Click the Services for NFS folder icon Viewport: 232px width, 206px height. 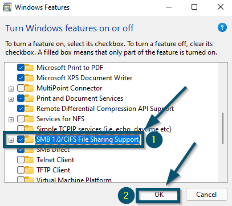[29, 119]
